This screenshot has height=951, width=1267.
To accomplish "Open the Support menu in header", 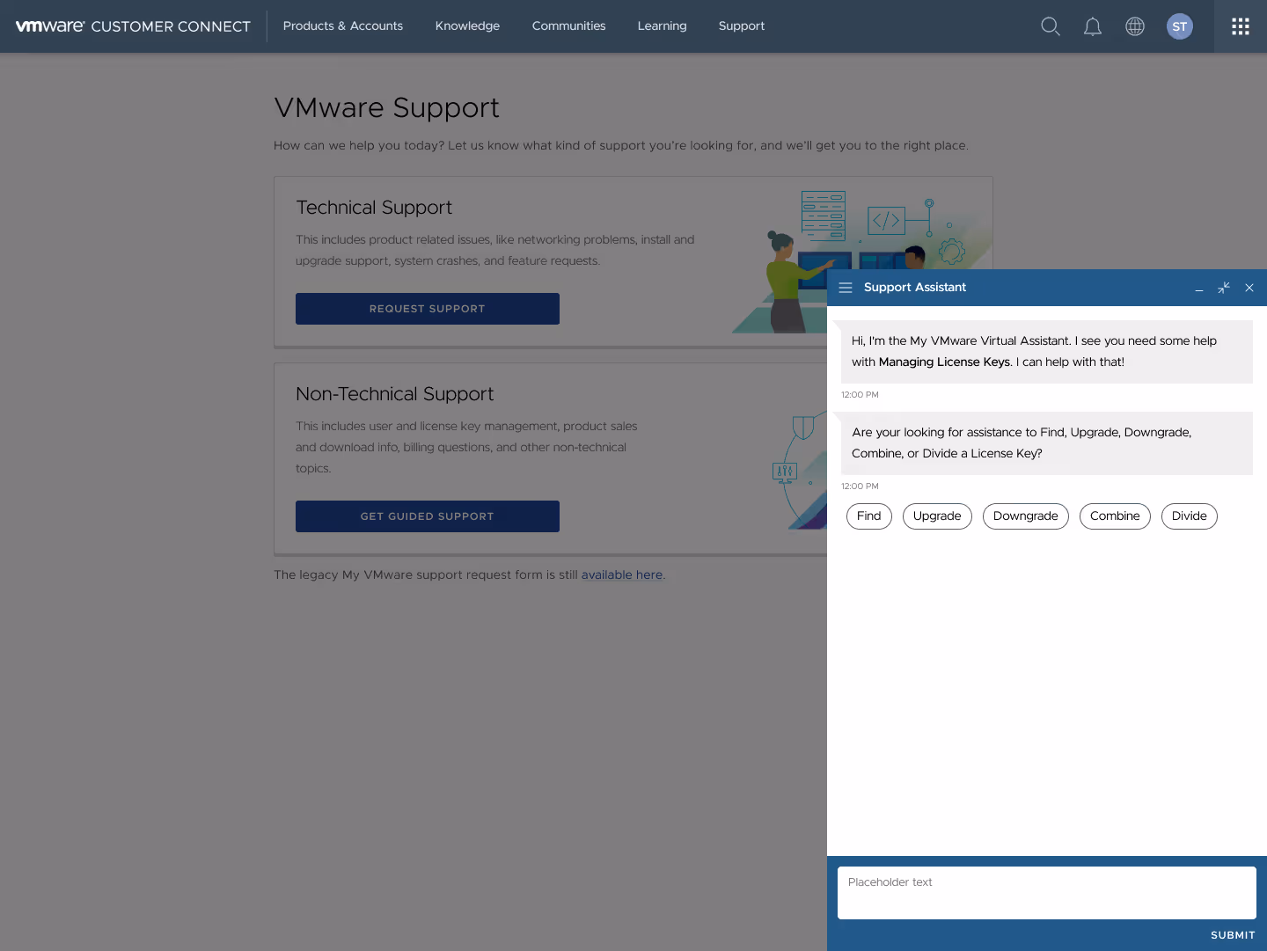I will coord(742,26).
